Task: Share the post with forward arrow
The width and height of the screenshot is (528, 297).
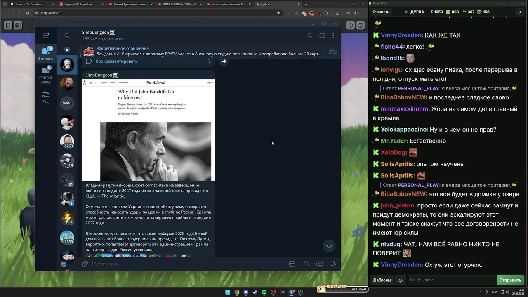Action: point(224,61)
